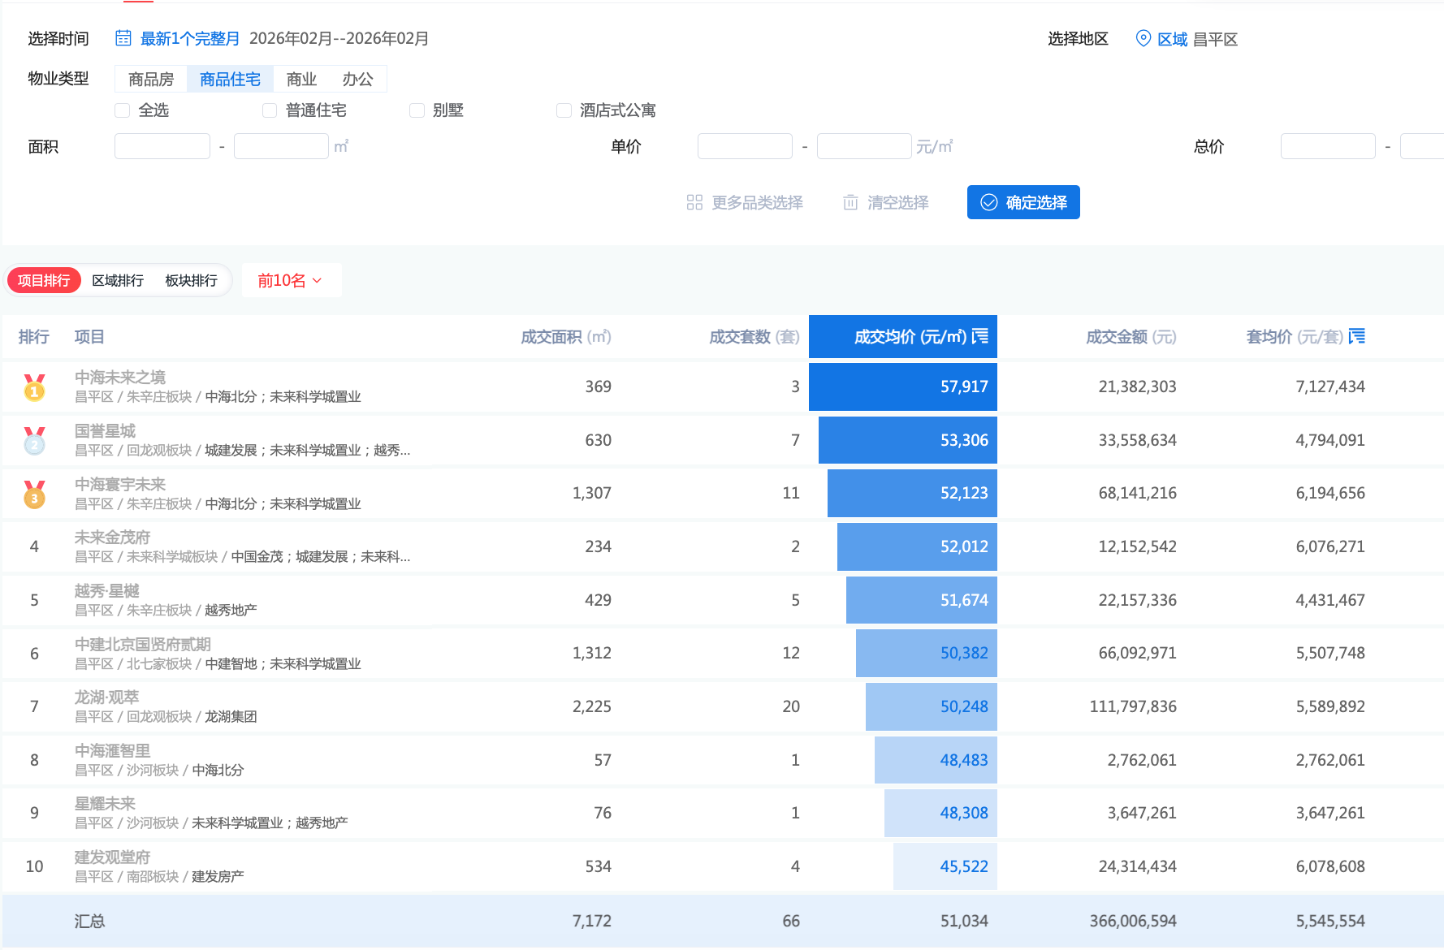Open the 最新1个完整月 time selector

(x=190, y=38)
